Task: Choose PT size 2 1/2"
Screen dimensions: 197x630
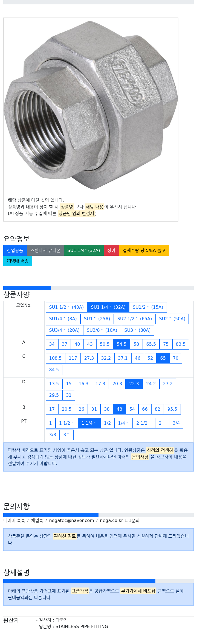Action: [x=144, y=423]
